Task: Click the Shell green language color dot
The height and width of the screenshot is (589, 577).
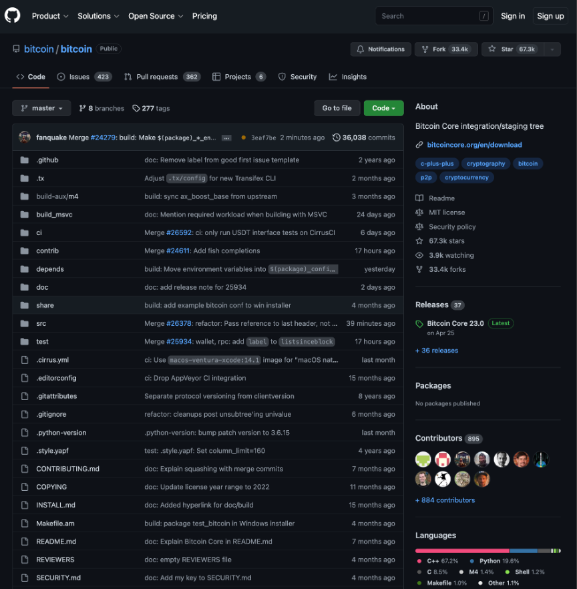Action: pyautogui.click(x=507, y=572)
